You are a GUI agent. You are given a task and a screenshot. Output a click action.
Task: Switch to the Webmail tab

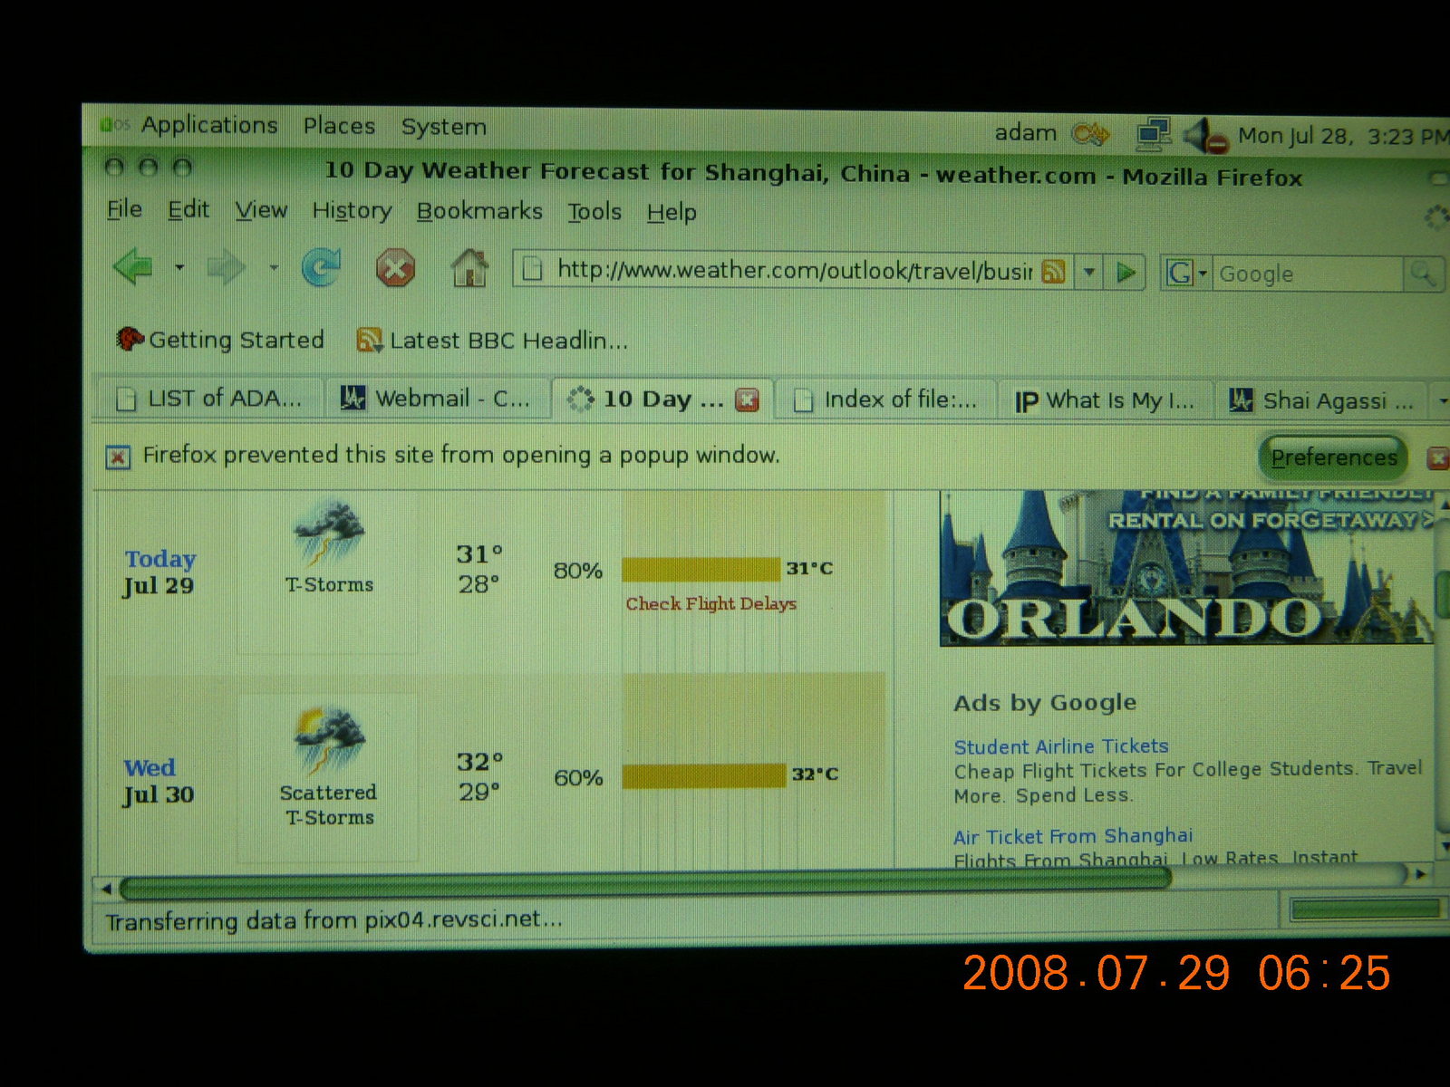(437, 399)
